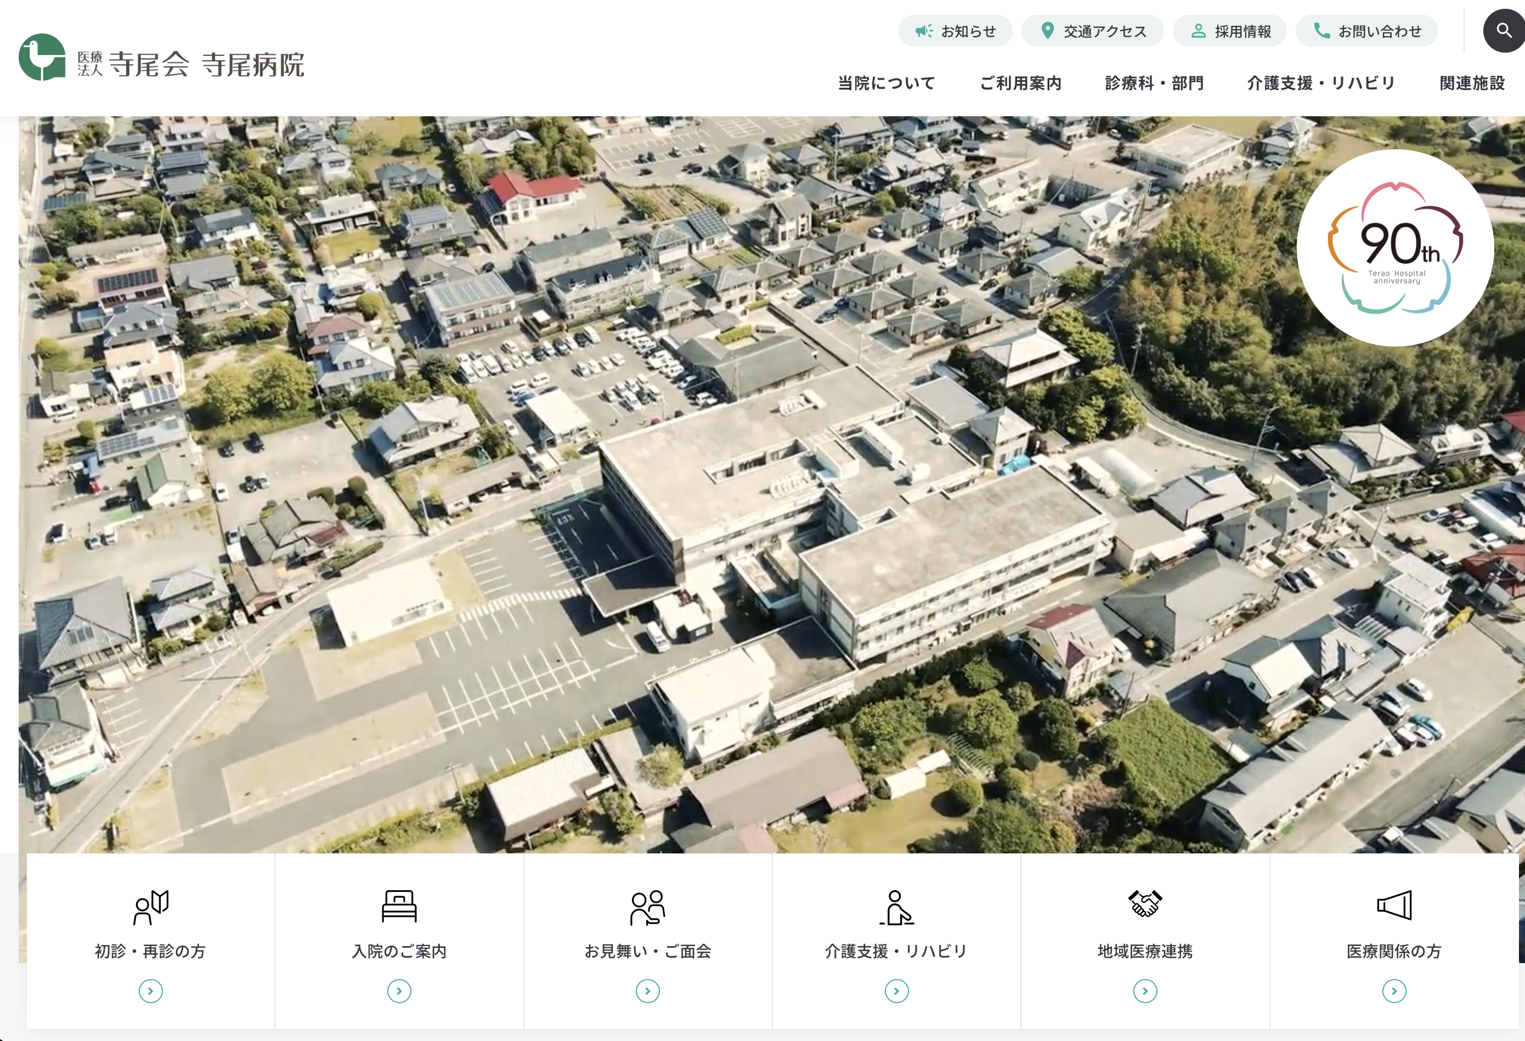The image size is (1525, 1041).
Task: Click the two-people icon for お見舞い・ご面会
Action: (648, 908)
